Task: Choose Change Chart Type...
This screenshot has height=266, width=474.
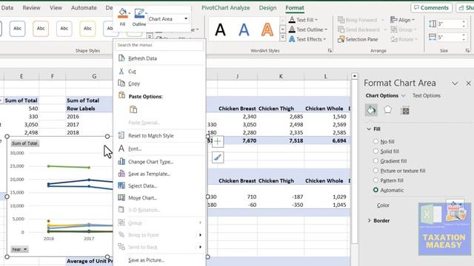Action: (x=150, y=162)
